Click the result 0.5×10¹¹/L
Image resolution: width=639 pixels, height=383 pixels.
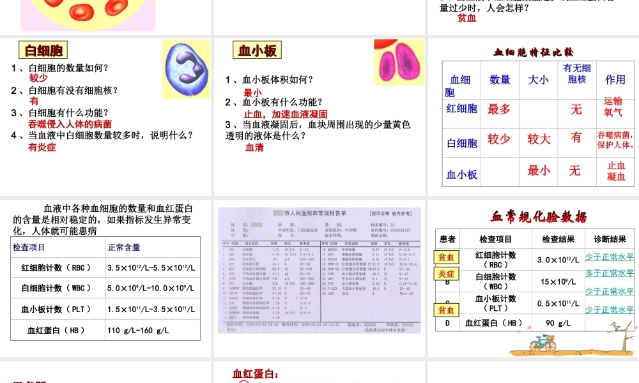[x=558, y=304]
